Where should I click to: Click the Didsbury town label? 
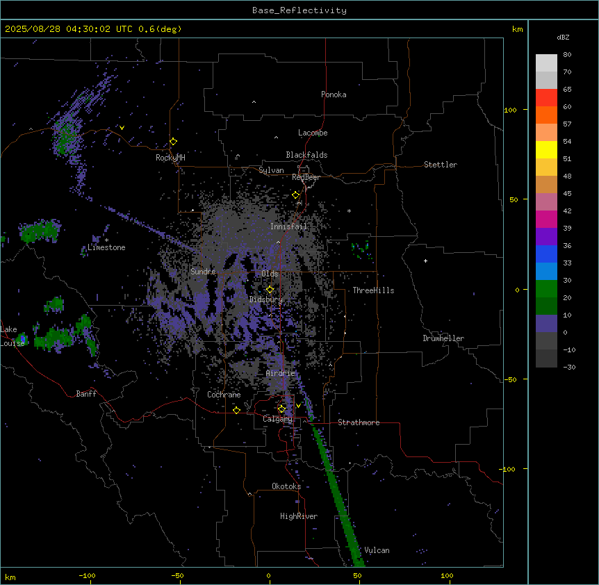[266, 299]
